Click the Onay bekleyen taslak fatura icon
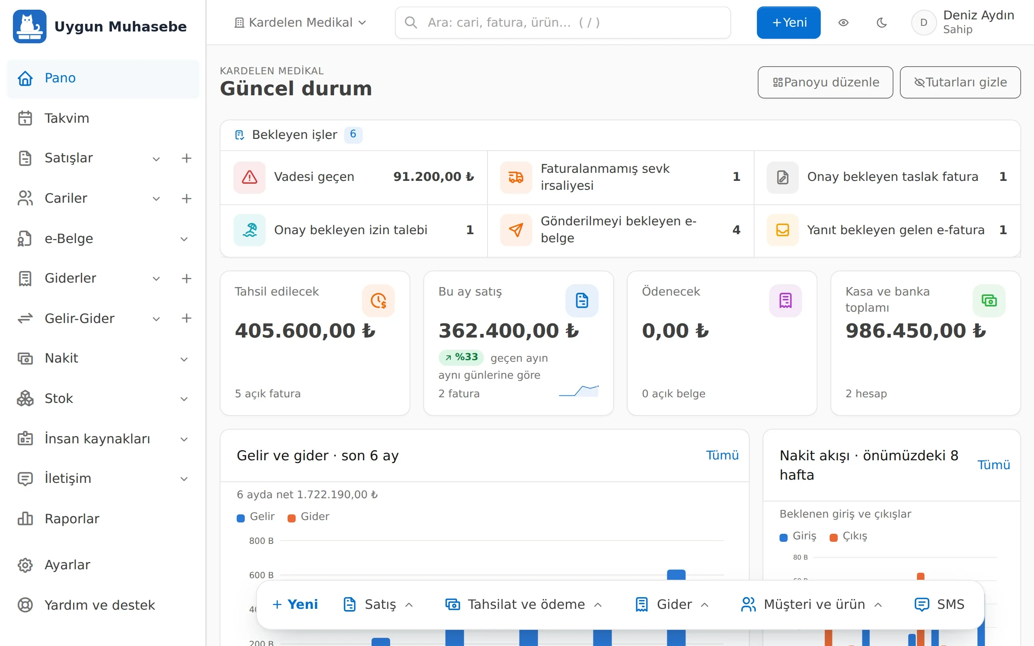Viewport: 1034px width, 646px height. pyautogui.click(x=782, y=177)
